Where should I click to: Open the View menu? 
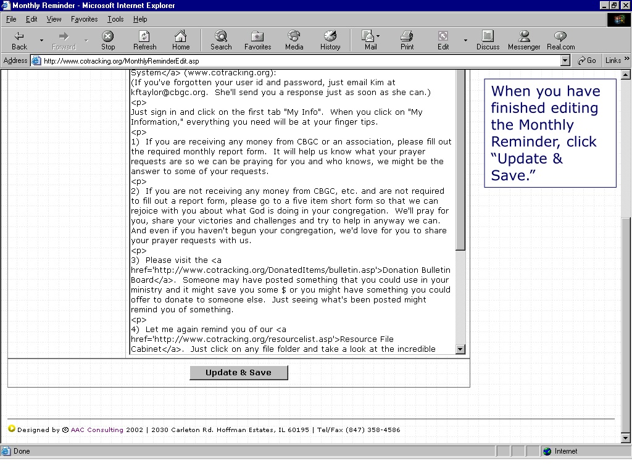(x=54, y=19)
